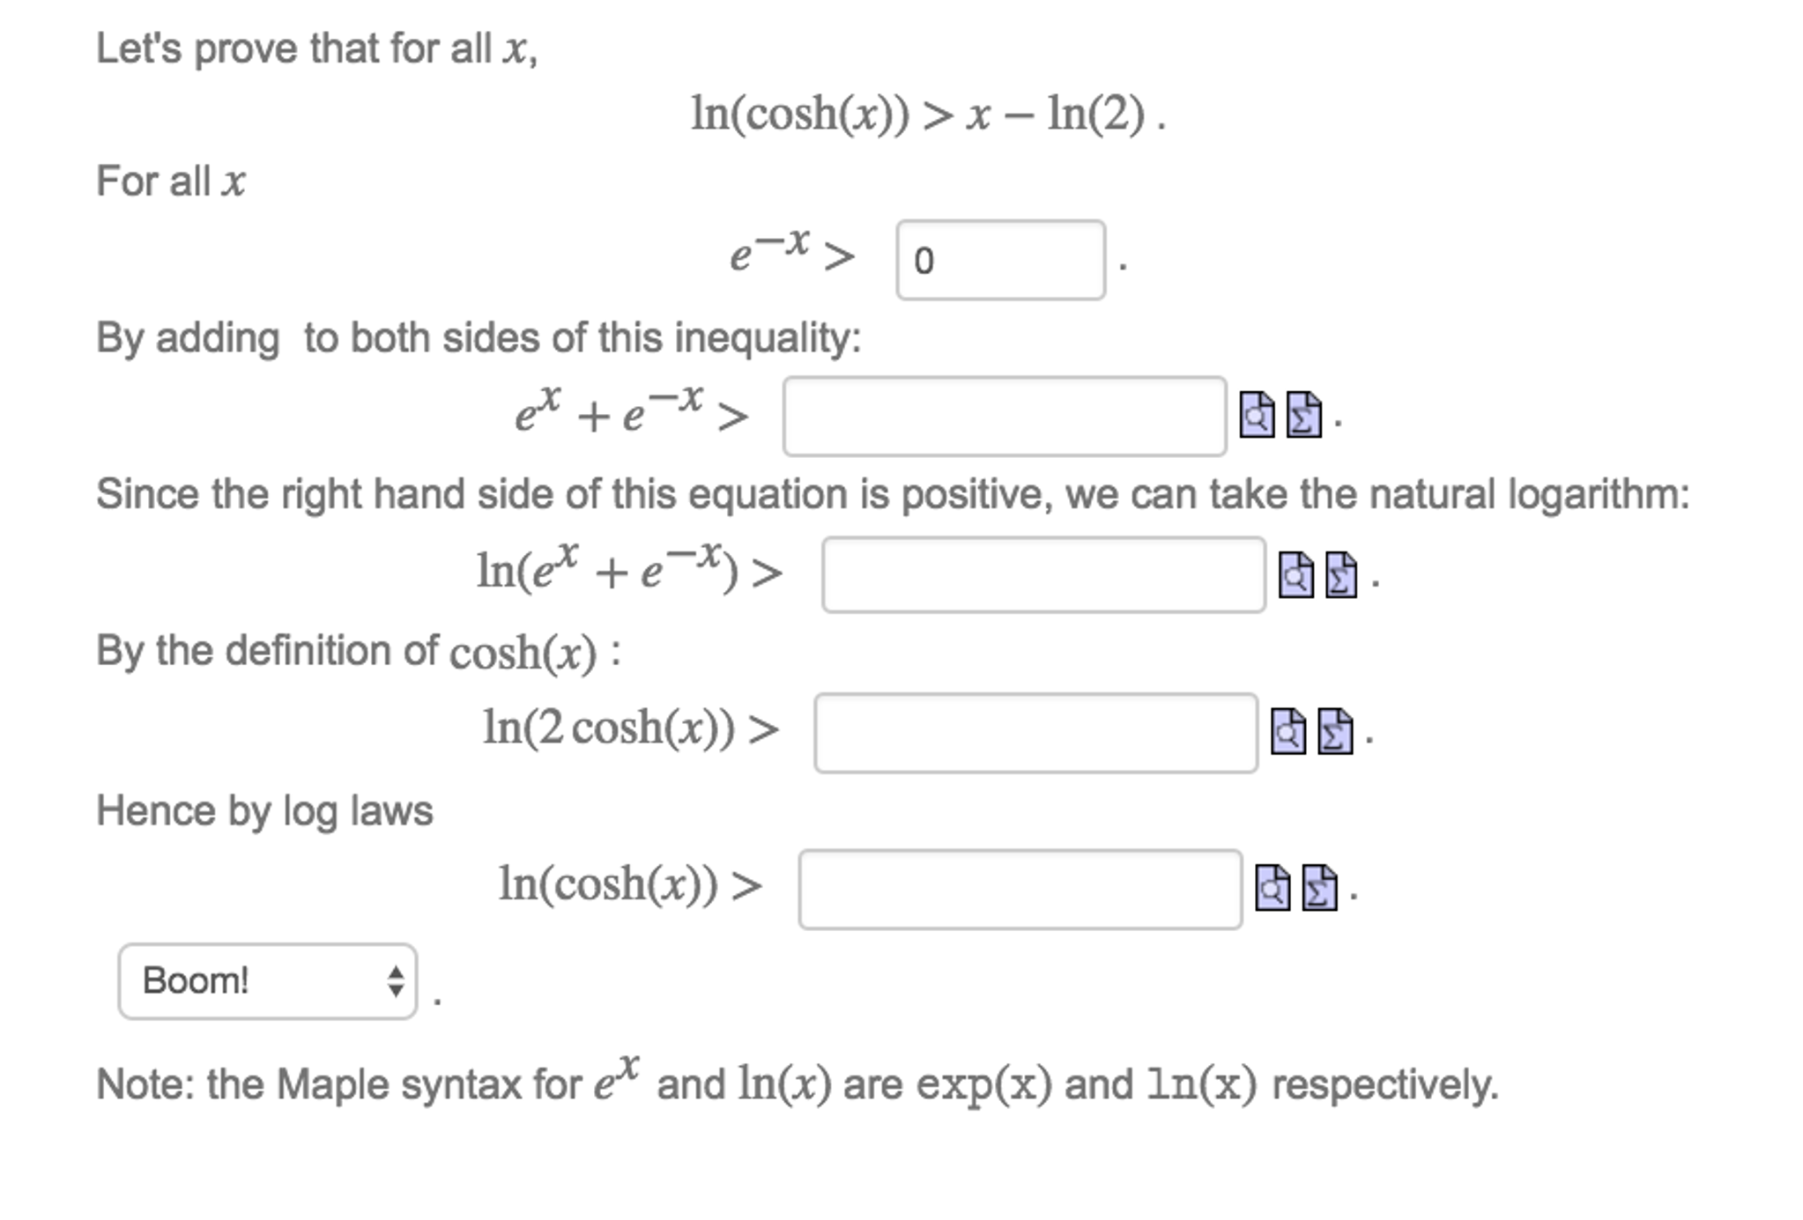
Task: Choose a different remark in the Boom! combo box
Action: click(x=267, y=980)
